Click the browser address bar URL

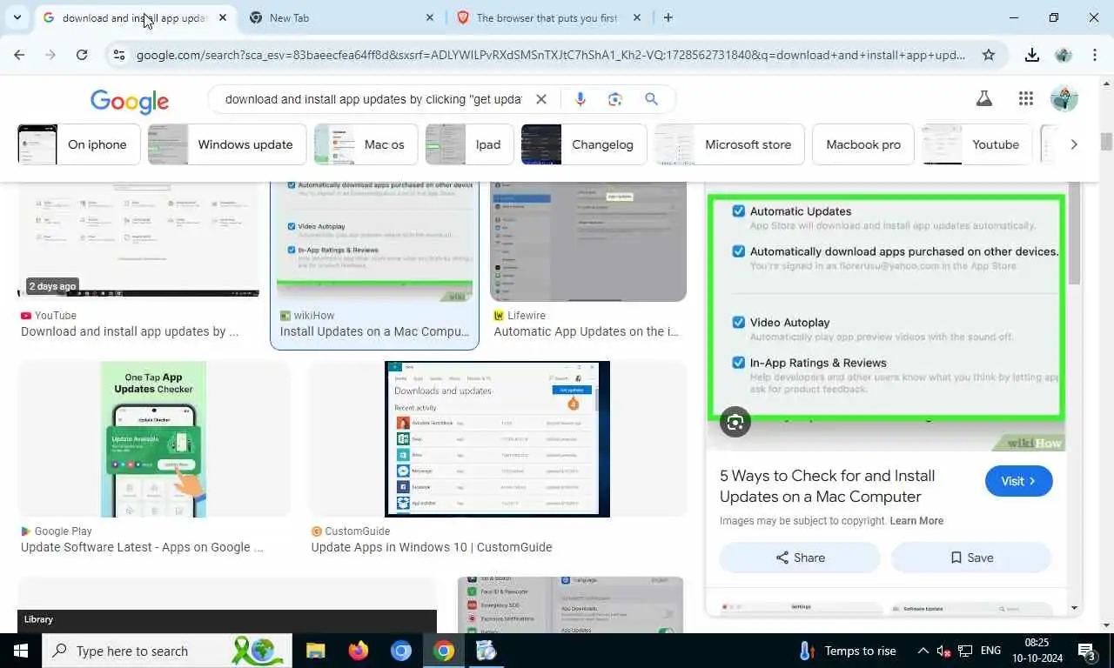tap(550, 55)
